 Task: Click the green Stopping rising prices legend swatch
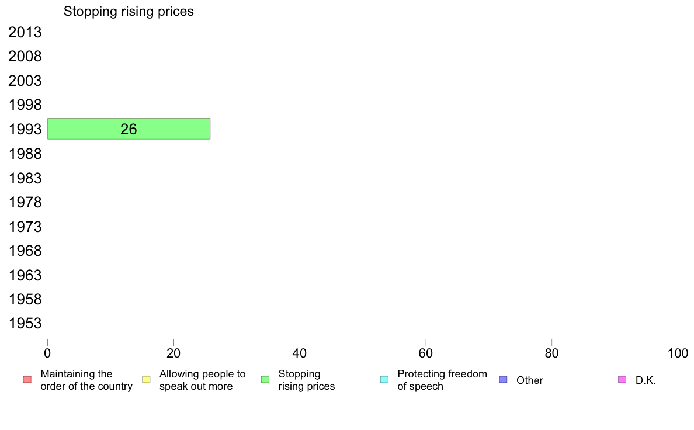265,380
